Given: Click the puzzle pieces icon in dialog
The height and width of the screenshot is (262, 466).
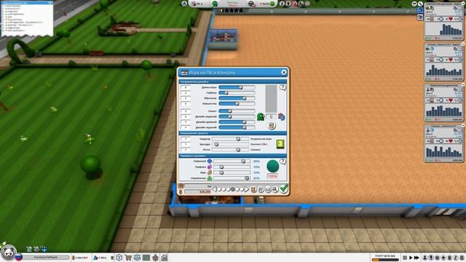Looking at the screenshot, I should [x=282, y=116].
